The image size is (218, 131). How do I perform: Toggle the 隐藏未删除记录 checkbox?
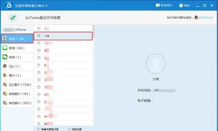click(x=39, y=130)
